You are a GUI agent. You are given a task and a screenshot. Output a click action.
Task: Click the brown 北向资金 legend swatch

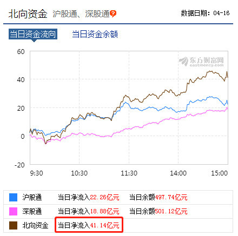tap(13, 225)
